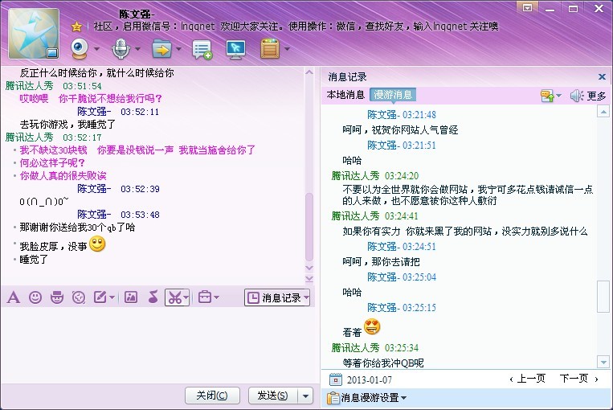Click the signature text about lnqqnet
The height and width of the screenshot is (410, 613).
(x=296, y=27)
